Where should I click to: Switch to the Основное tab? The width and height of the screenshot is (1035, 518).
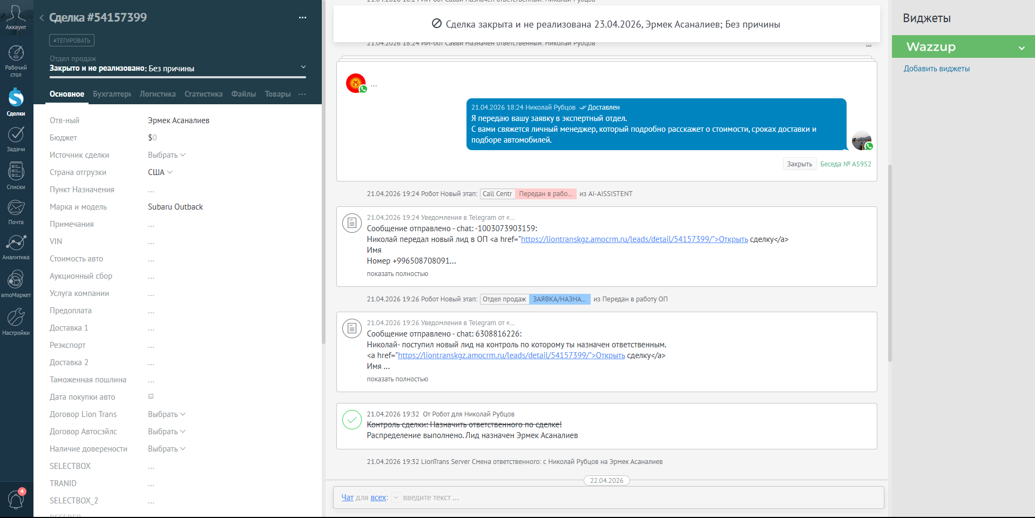pyautogui.click(x=67, y=94)
